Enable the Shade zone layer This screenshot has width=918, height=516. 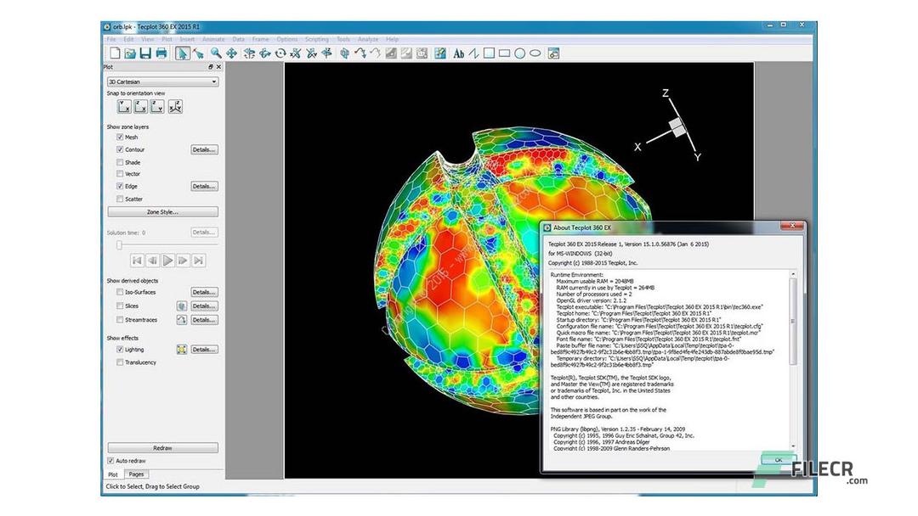click(120, 161)
